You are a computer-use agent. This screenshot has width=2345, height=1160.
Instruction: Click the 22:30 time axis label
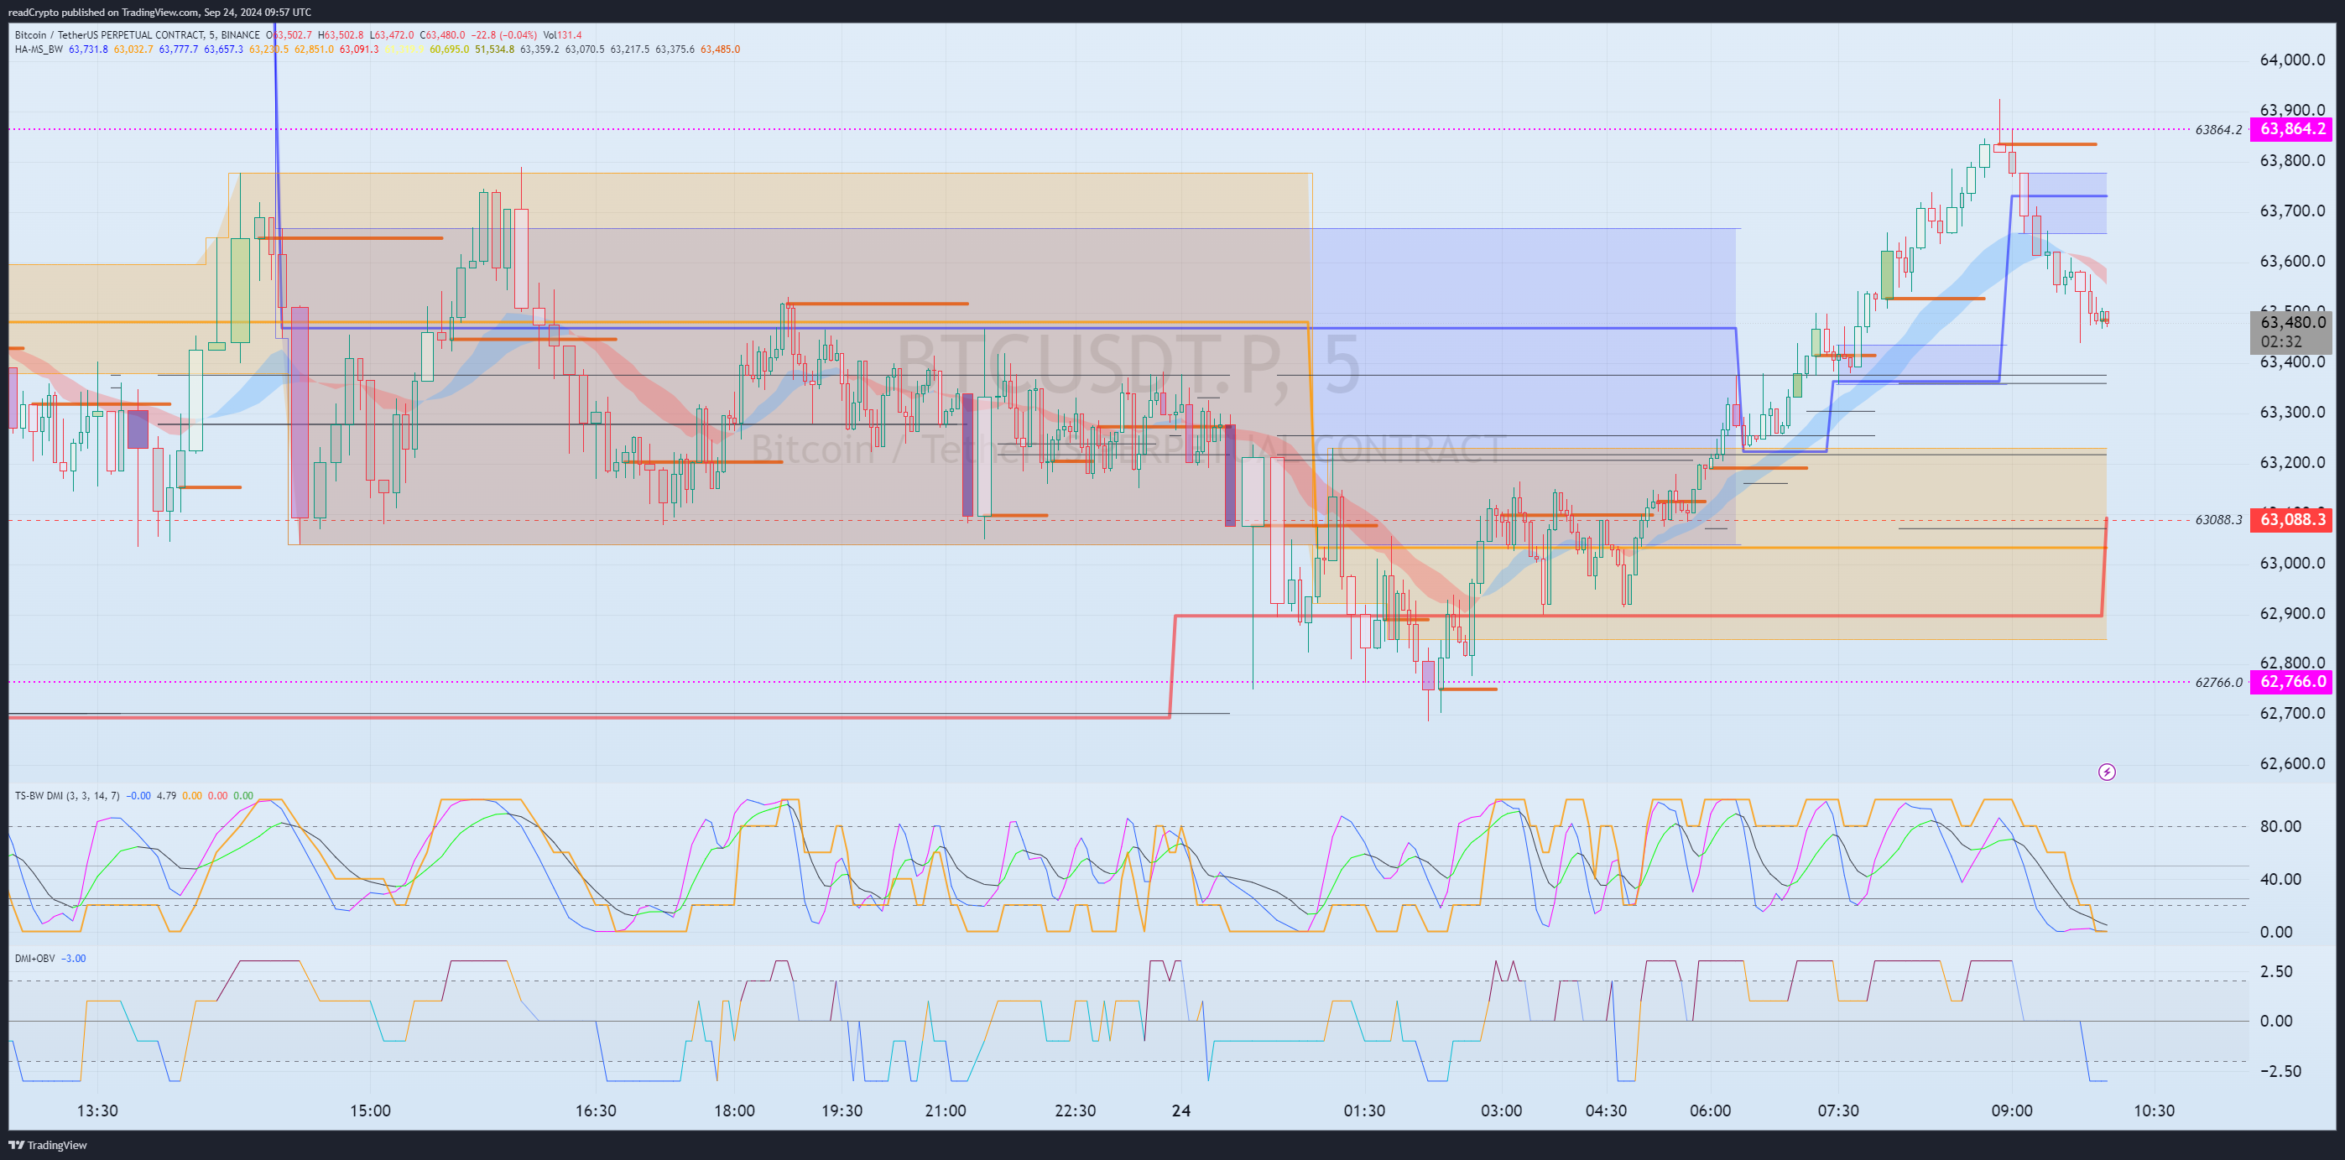(x=1075, y=1111)
